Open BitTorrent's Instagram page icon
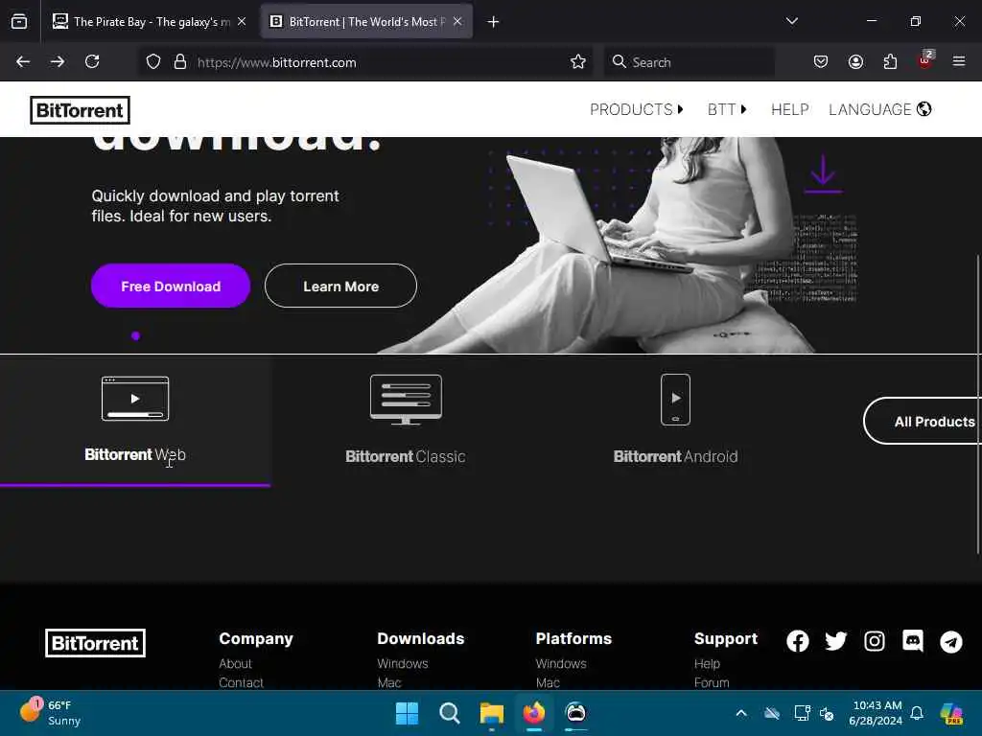This screenshot has width=982, height=736. tap(875, 641)
